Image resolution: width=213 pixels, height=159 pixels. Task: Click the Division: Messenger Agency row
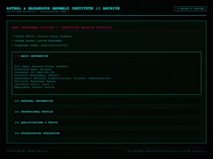(x=35, y=81)
